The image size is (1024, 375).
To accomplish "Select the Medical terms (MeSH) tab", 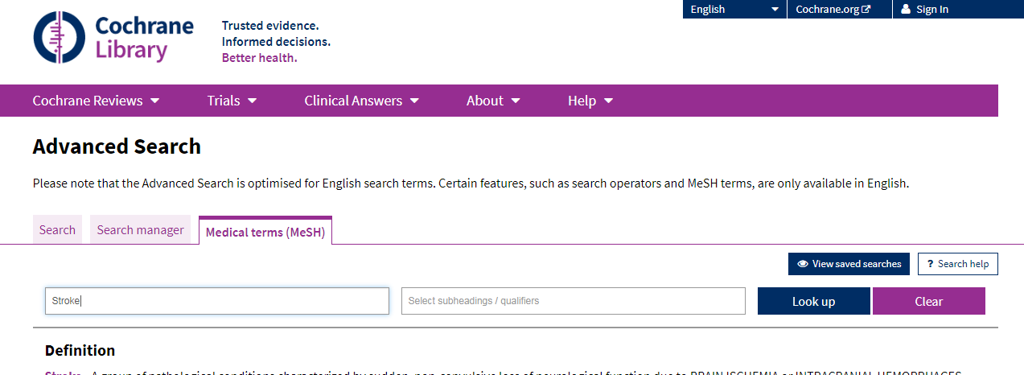I will (265, 232).
